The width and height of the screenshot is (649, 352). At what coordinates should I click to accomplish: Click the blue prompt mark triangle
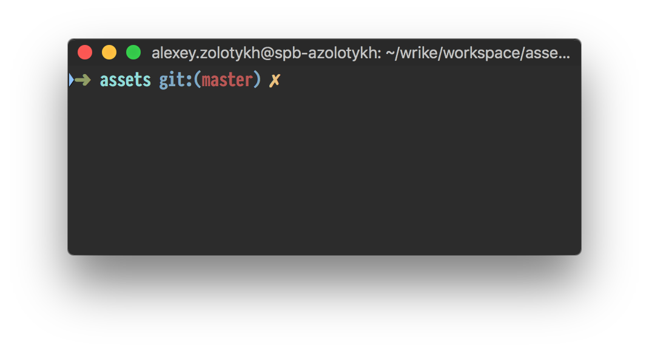pos(71,80)
